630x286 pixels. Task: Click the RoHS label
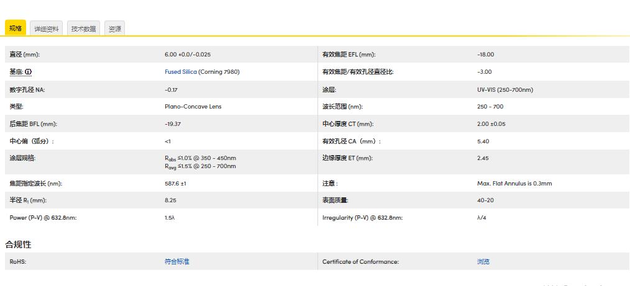click(17, 262)
